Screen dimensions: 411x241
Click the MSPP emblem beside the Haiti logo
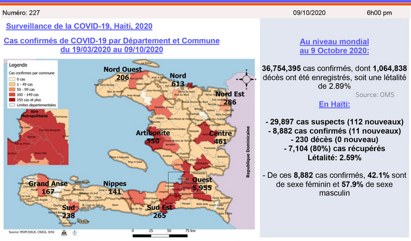pos(75,233)
